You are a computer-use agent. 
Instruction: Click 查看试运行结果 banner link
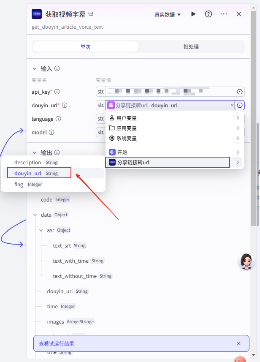[x=56, y=343]
